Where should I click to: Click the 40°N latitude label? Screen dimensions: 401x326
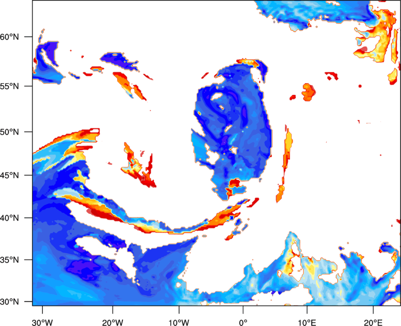pos(10,218)
